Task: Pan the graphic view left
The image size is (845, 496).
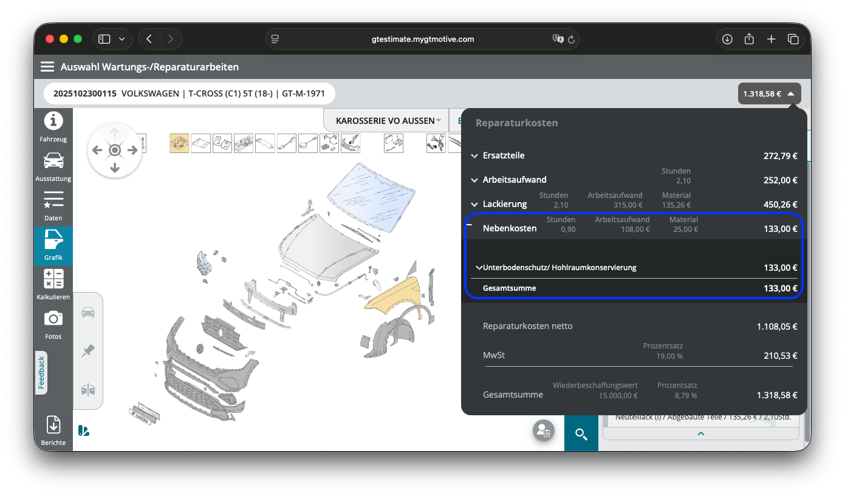Action: coord(97,150)
